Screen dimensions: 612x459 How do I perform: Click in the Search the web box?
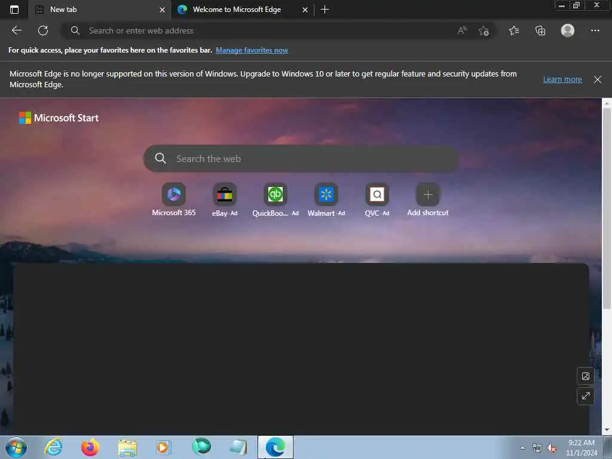pyautogui.click(x=301, y=158)
